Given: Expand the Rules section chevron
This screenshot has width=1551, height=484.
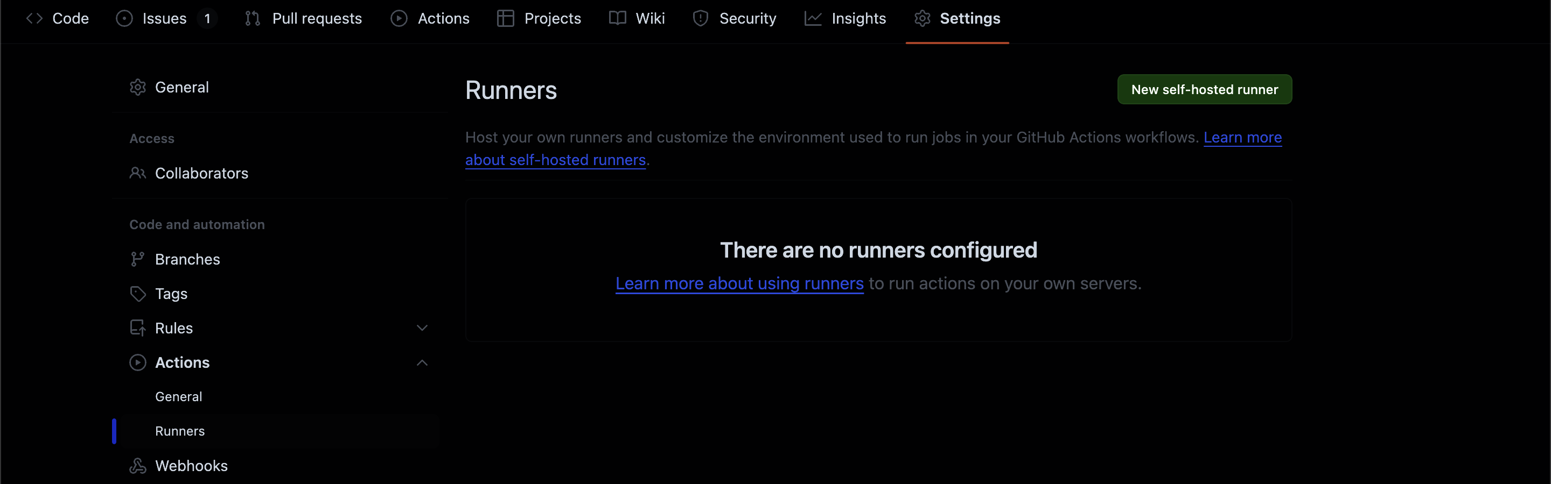Looking at the screenshot, I should (422, 328).
